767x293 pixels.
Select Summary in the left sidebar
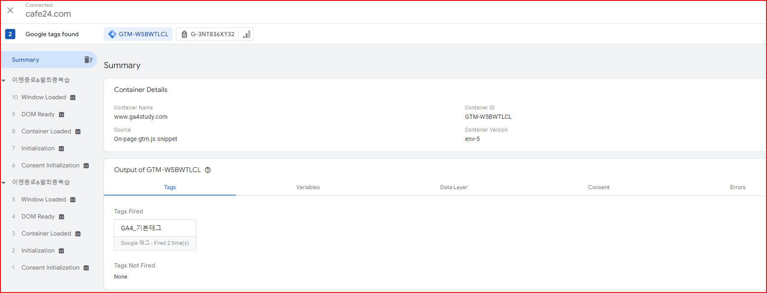[26, 60]
